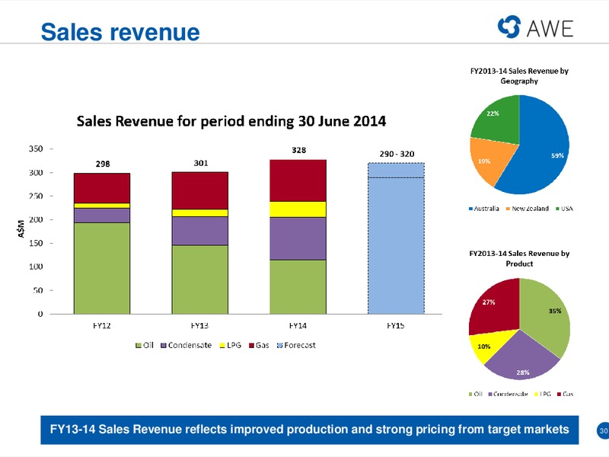This screenshot has width=609, height=457.
Task: Click the FY15 forecast label 290 - 320
Action: 397,154
